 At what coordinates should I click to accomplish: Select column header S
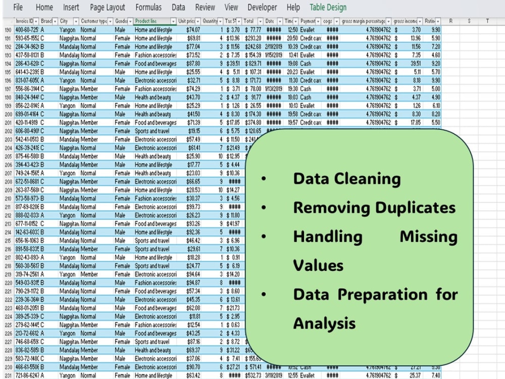point(469,21)
